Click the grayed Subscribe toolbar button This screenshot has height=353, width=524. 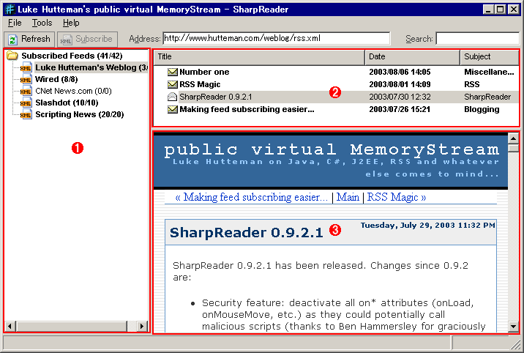coord(88,39)
